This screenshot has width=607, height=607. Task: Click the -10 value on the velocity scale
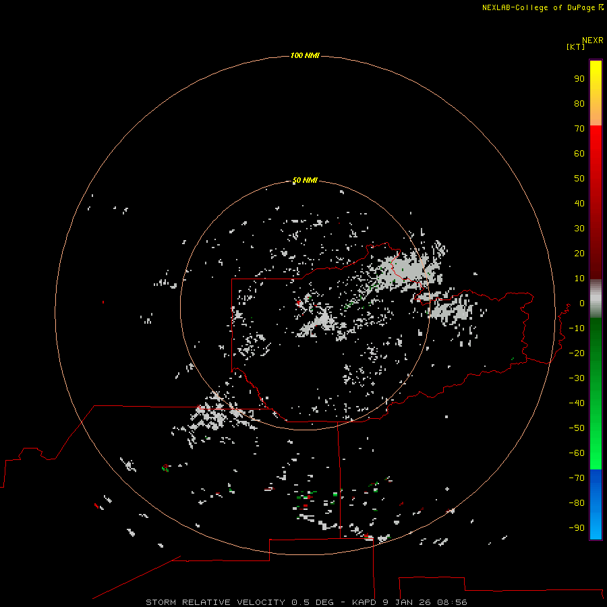pos(577,328)
